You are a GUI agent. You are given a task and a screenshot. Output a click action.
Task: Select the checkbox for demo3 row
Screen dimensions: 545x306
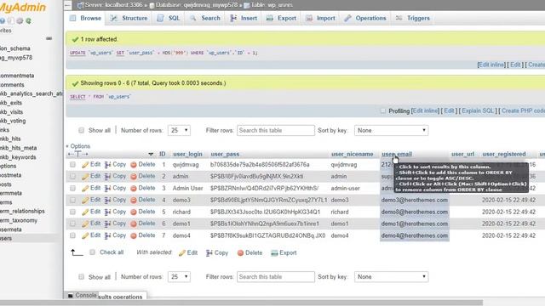tap(72, 200)
